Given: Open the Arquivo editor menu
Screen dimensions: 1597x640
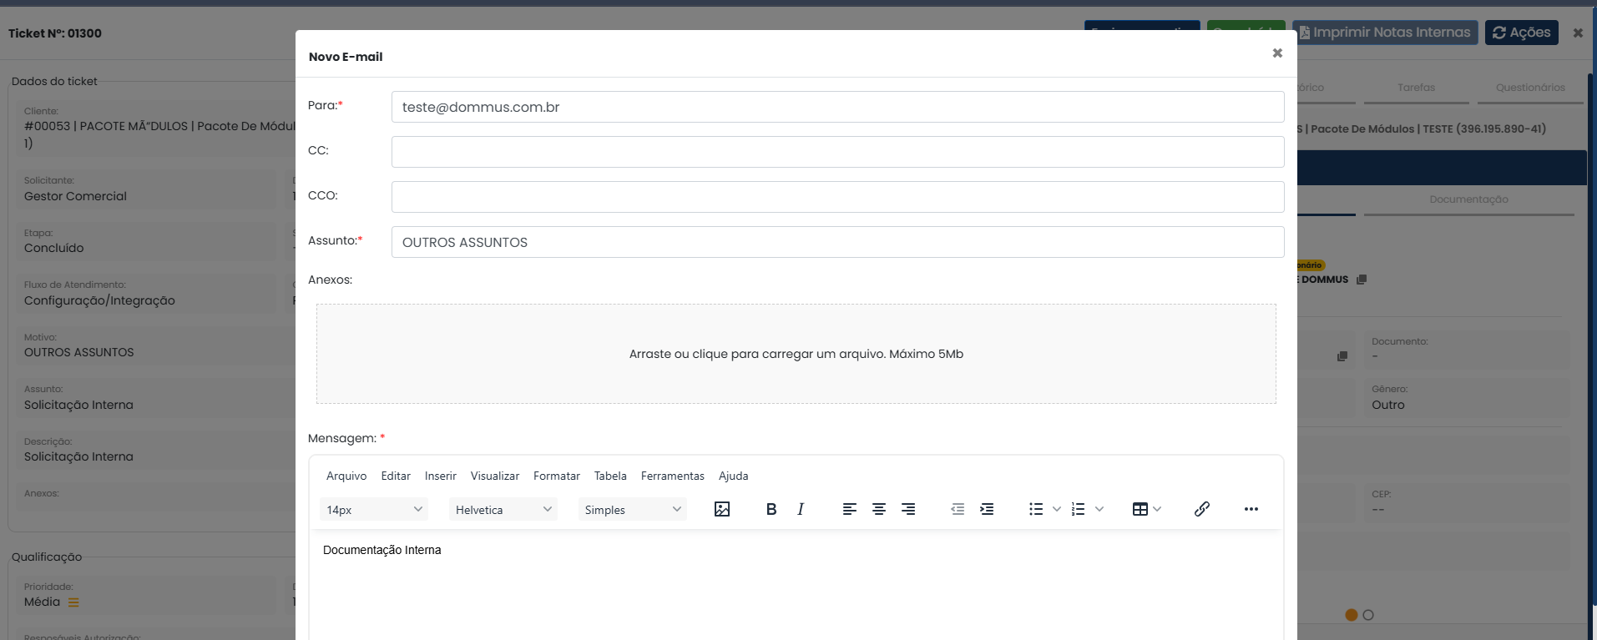Looking at the screenshot, I should (346, 476).
